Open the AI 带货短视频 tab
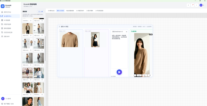The image size is (207, 106). pos(99,11)
